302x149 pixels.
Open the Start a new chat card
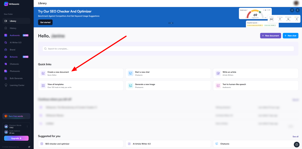click(168, 73)
